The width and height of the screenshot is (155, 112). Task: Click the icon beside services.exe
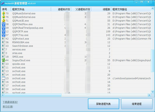(4, 49)
